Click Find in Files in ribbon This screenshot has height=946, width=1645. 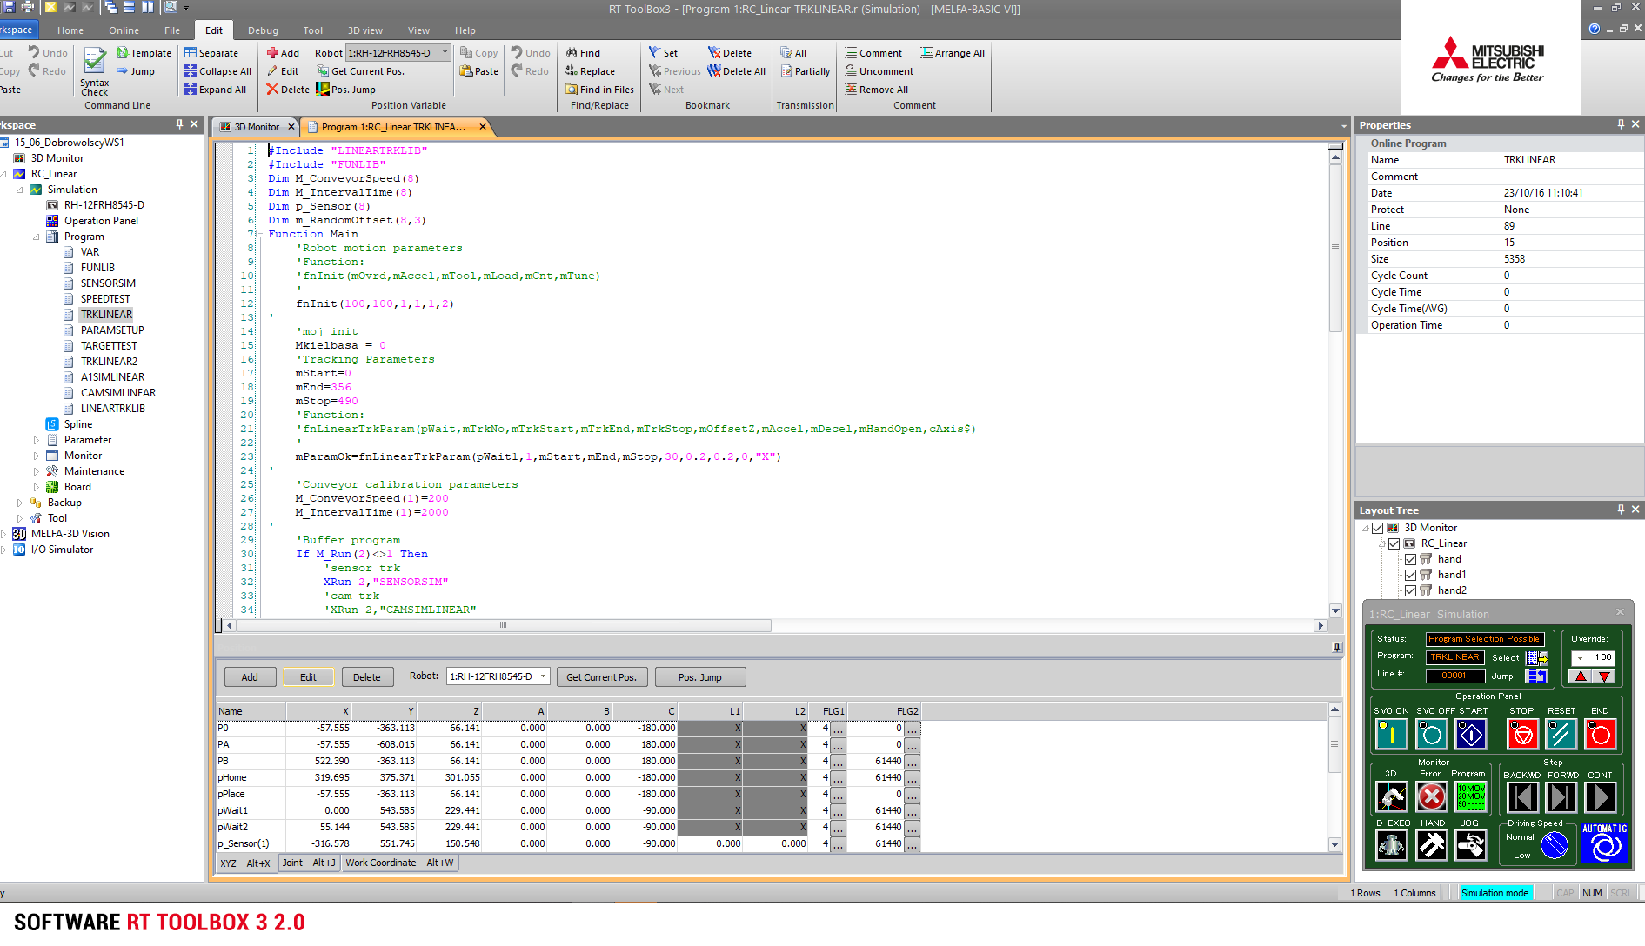click(599, 90)
